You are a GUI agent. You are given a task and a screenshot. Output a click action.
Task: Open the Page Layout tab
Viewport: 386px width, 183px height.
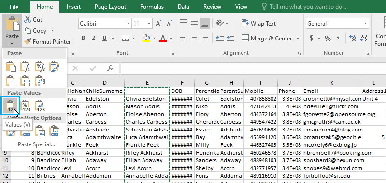tap(110, 7)
